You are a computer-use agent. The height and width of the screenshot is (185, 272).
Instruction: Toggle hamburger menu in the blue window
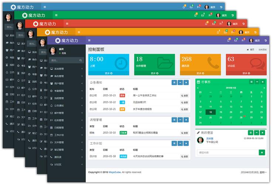[45, 7]
